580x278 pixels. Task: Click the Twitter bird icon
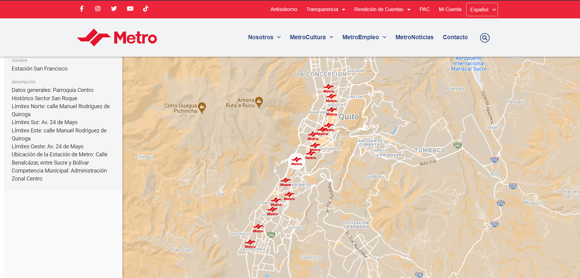(x=114, y=9)
